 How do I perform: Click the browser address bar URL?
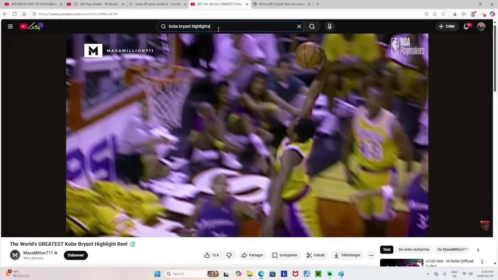coord(78,14)
